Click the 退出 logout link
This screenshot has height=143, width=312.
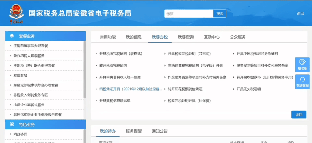(x=300, y=14)
